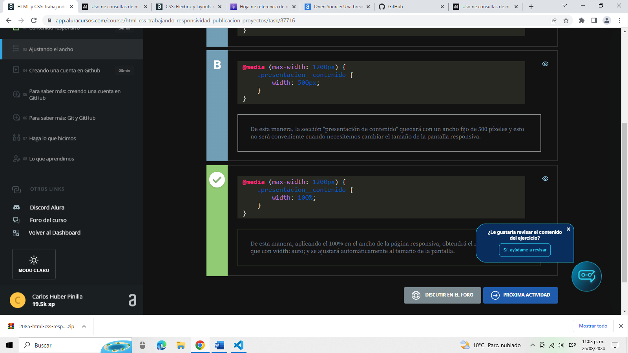628x353 pixels.
Task: Switch to second Uso de consultas de medios tab
Action: coord(485,7)
